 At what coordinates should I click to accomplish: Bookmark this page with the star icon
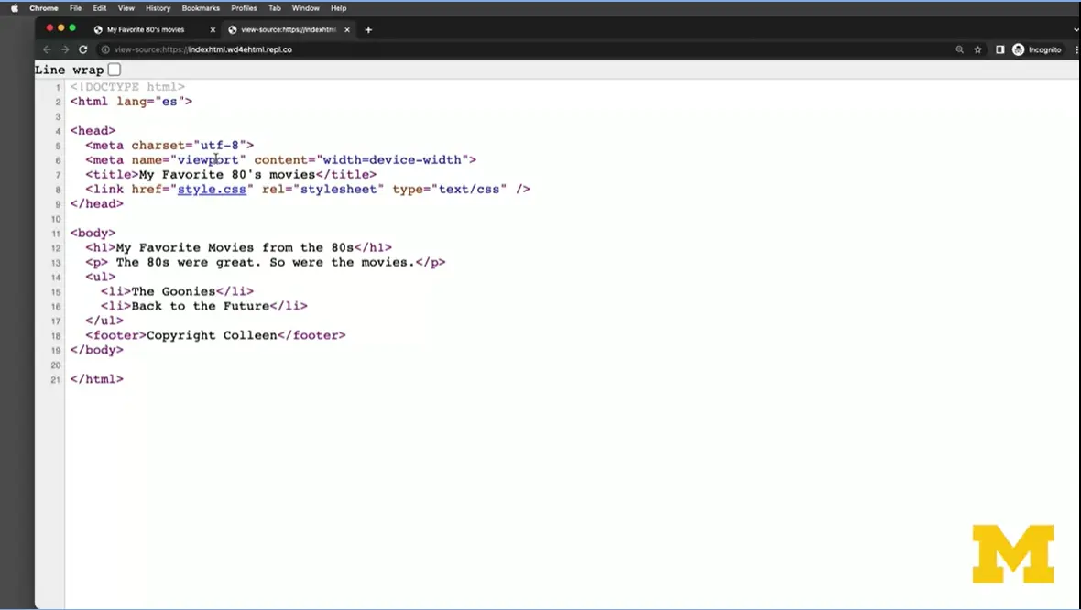pos(977,49)
